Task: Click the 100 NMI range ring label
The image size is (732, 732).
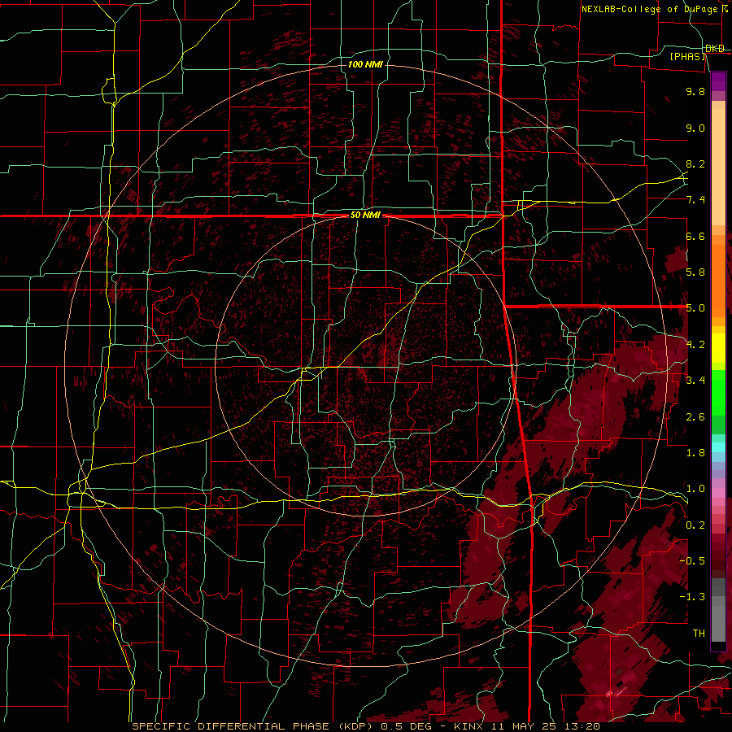Action: [365, 64]
